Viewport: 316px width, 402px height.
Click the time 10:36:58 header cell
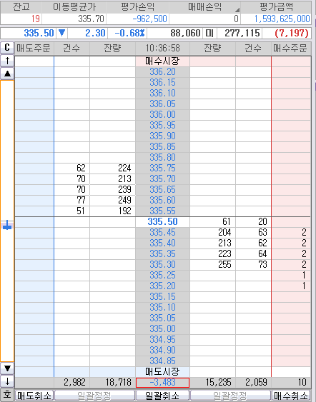point(162,49)
